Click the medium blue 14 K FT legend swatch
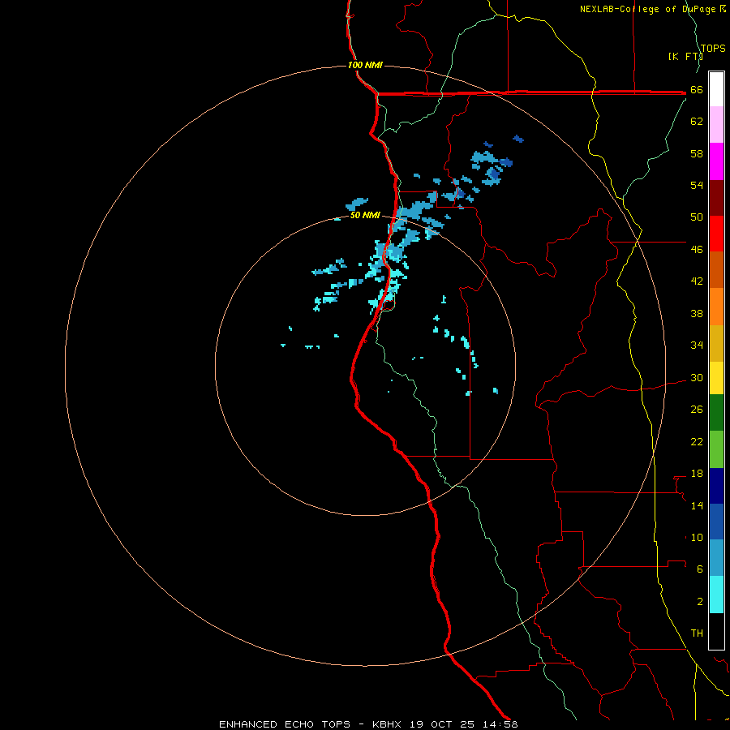 [716, 522]
